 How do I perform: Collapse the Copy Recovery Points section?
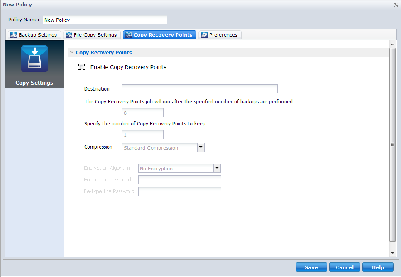(72, 52)
